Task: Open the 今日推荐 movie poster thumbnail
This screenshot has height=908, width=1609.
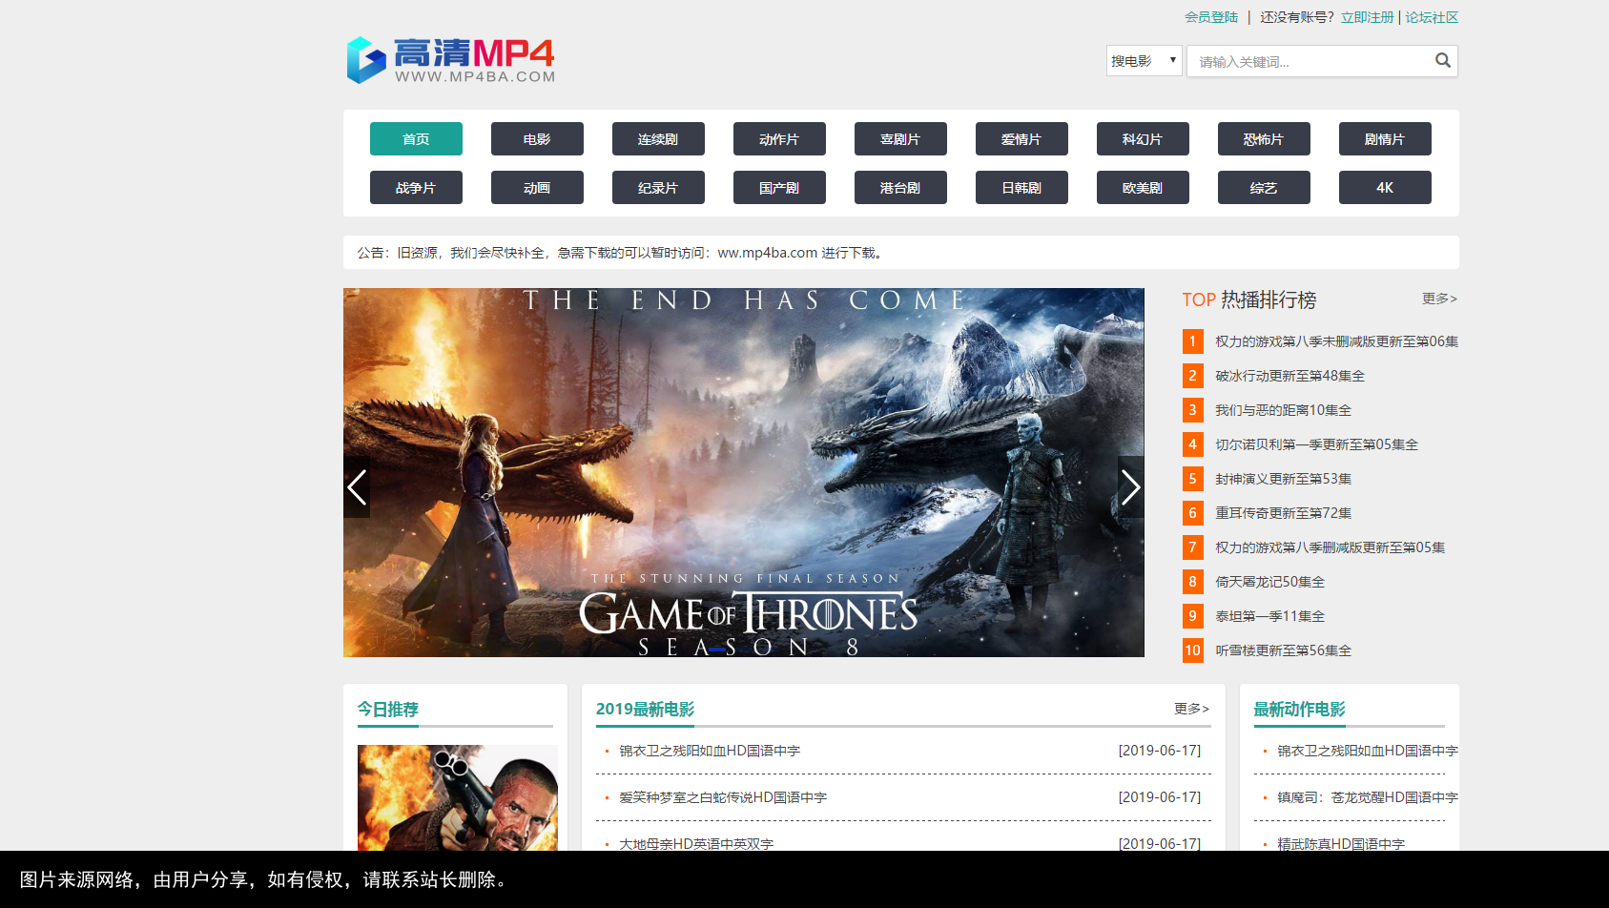Action: (x=457, y=797)
